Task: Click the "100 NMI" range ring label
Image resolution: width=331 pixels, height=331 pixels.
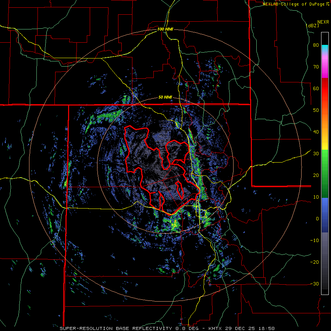Action: (x=165, y=29)
